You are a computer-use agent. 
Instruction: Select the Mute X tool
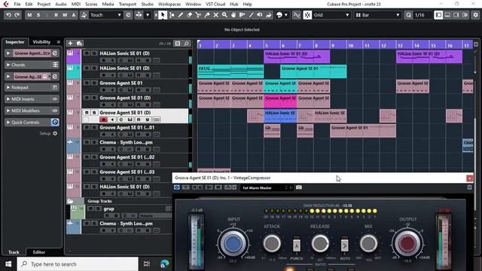point(216,15)
